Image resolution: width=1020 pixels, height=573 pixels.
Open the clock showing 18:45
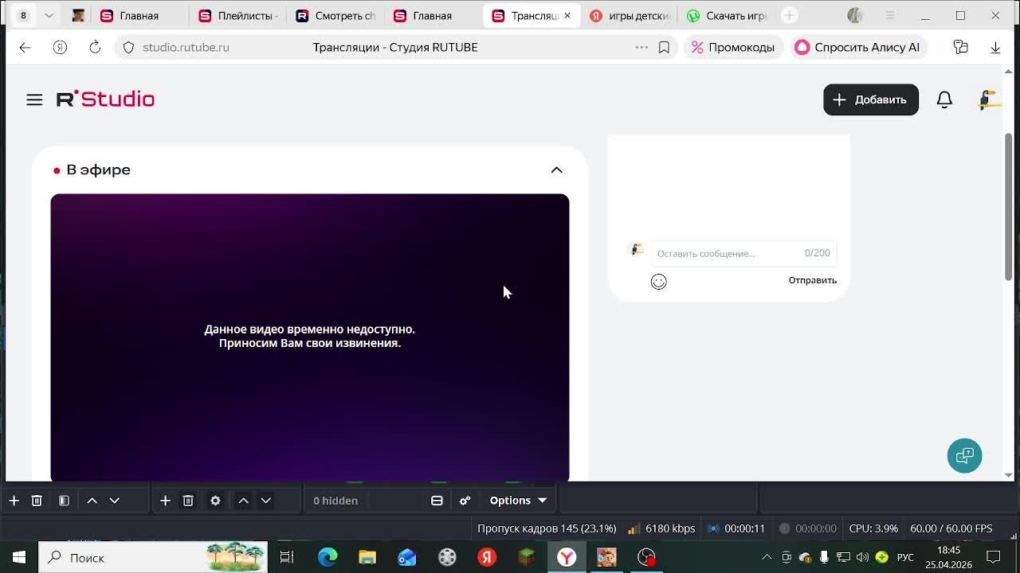click(x=948, y=557)
